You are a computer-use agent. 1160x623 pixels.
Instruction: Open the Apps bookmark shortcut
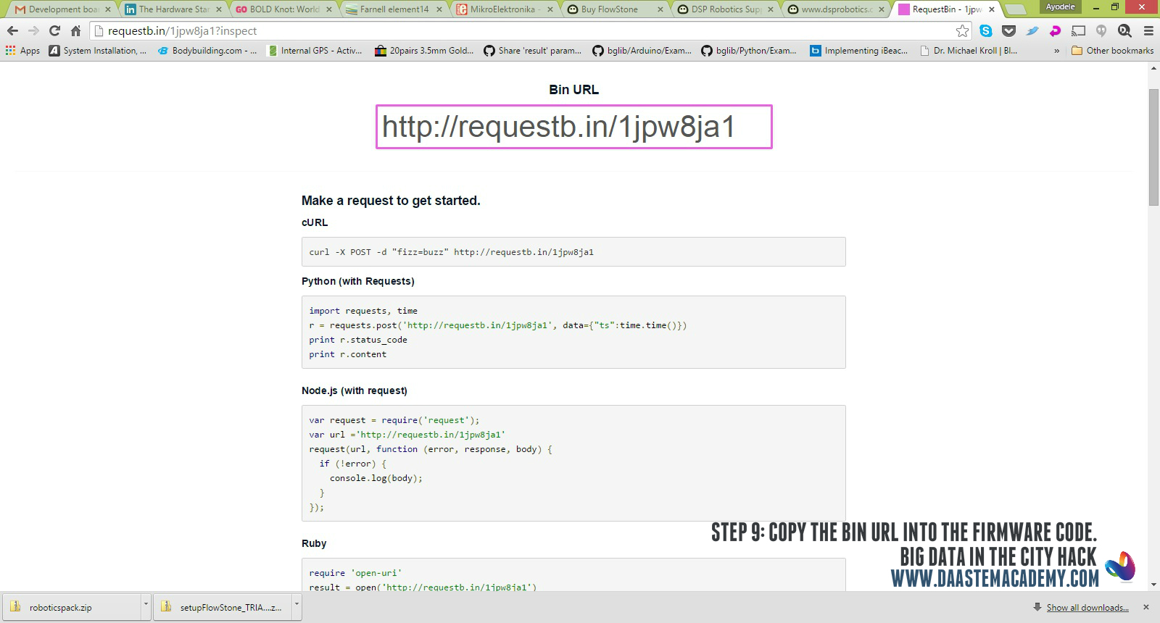pyautogui.click(x=22, y=51)
